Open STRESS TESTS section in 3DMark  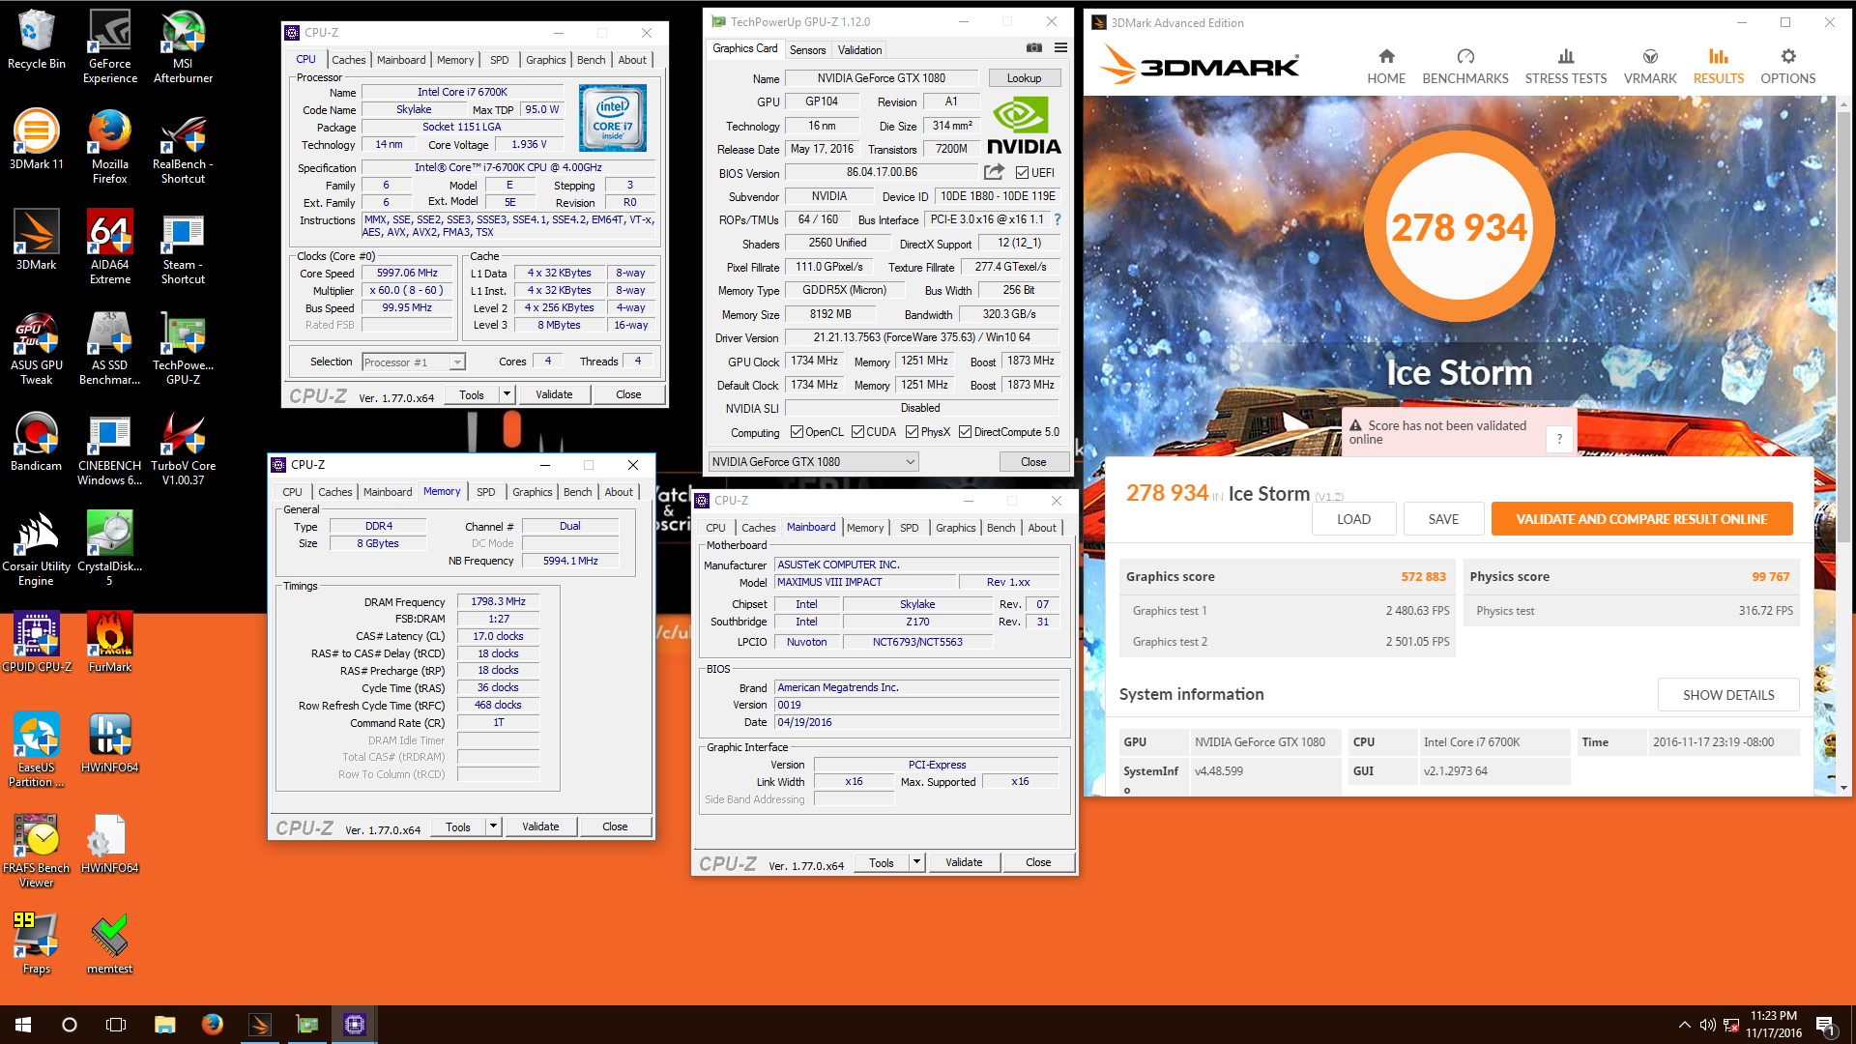point(1565,67)
